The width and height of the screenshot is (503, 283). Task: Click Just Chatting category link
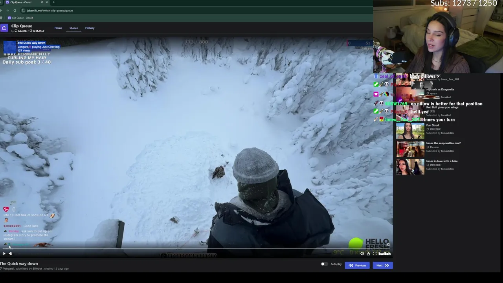51,47
